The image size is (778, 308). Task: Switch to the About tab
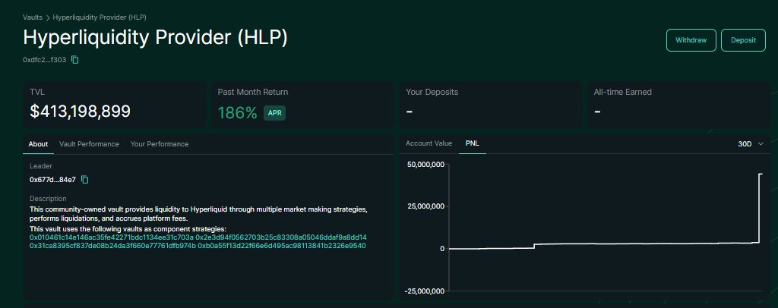pyautogui.click(x=38, y=144)
